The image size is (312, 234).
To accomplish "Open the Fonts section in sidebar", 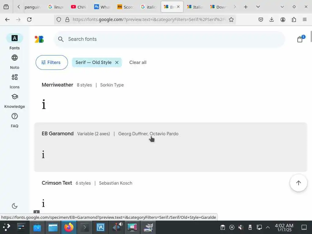I will 15,41.
